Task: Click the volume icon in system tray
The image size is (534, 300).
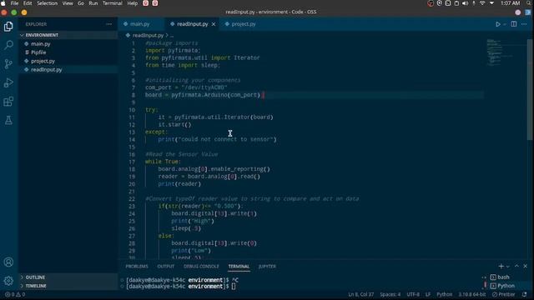Action: click(465, 3)
